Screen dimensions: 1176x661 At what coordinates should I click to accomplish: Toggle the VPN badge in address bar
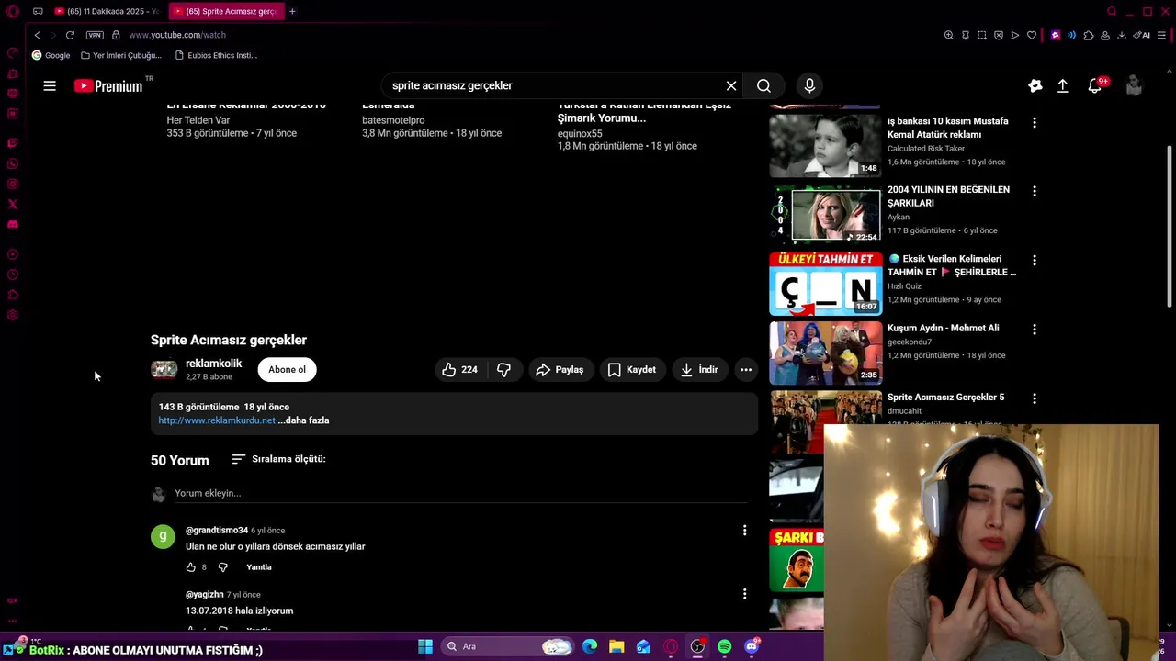(x=95, y=35)
